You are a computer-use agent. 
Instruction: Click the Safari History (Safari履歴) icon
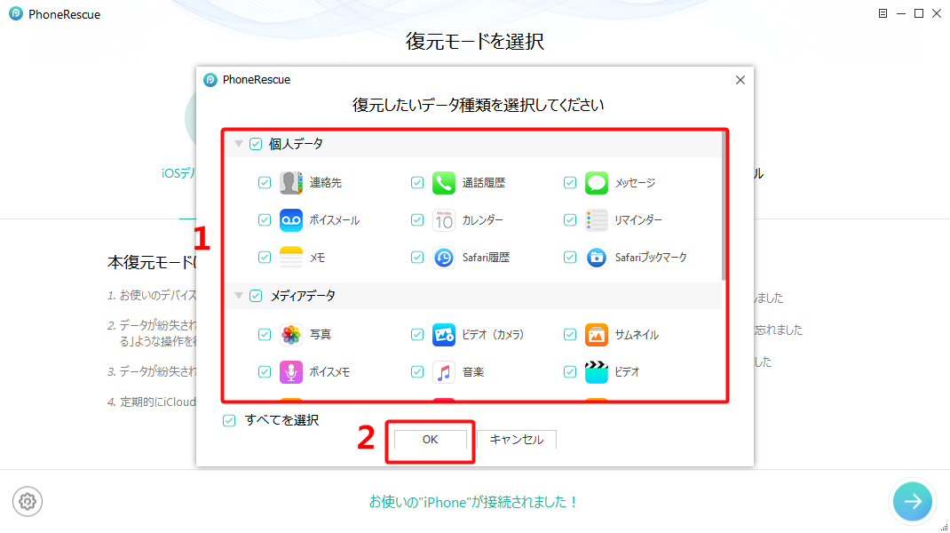click(444, 258)
